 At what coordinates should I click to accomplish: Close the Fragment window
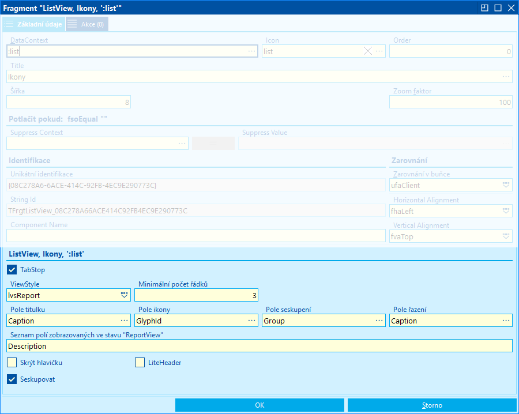pos(511,7)
